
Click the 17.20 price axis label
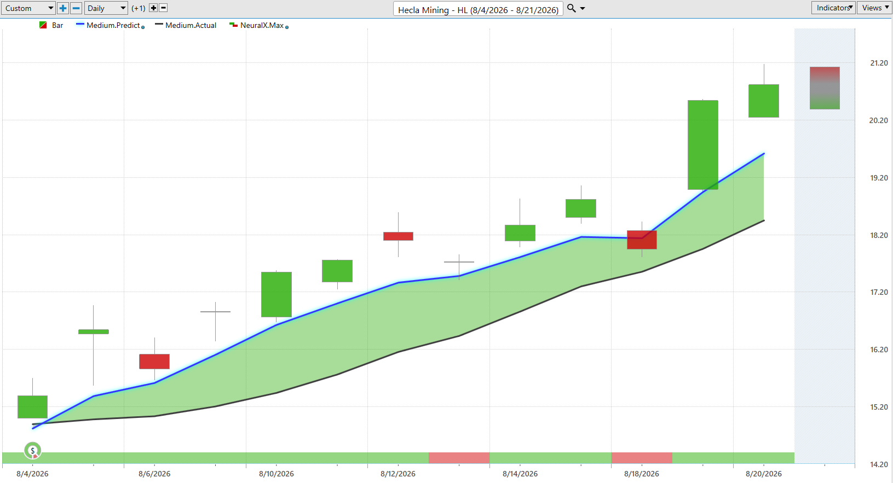click(879, 292)
